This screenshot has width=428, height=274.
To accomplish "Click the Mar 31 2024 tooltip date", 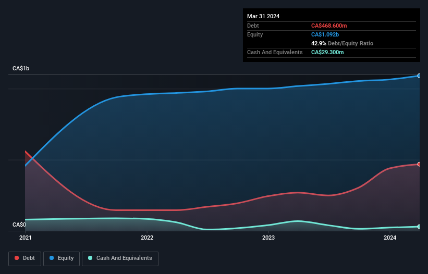I will 263,16.
